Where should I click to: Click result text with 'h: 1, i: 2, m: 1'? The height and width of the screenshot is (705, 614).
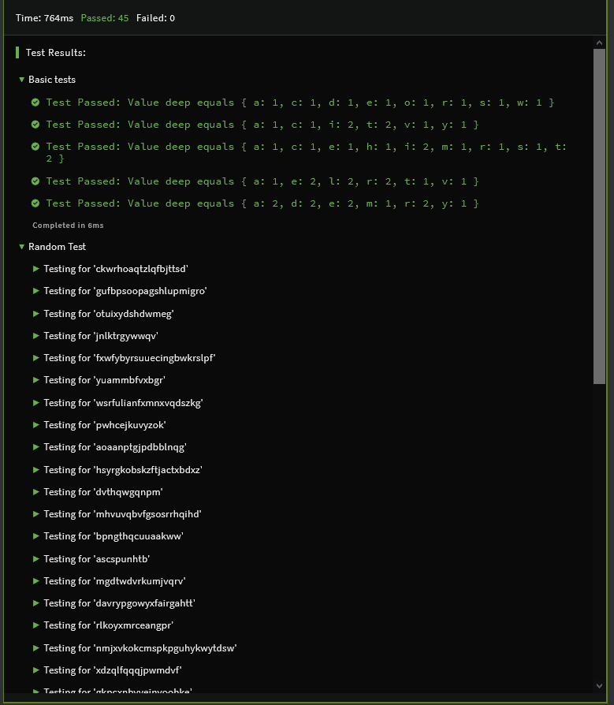pos(307,152)
